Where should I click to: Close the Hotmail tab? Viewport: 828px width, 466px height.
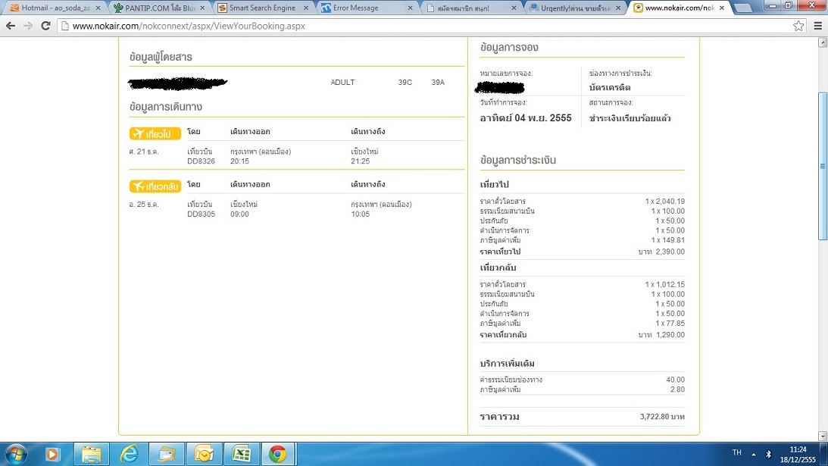[98, 8]
